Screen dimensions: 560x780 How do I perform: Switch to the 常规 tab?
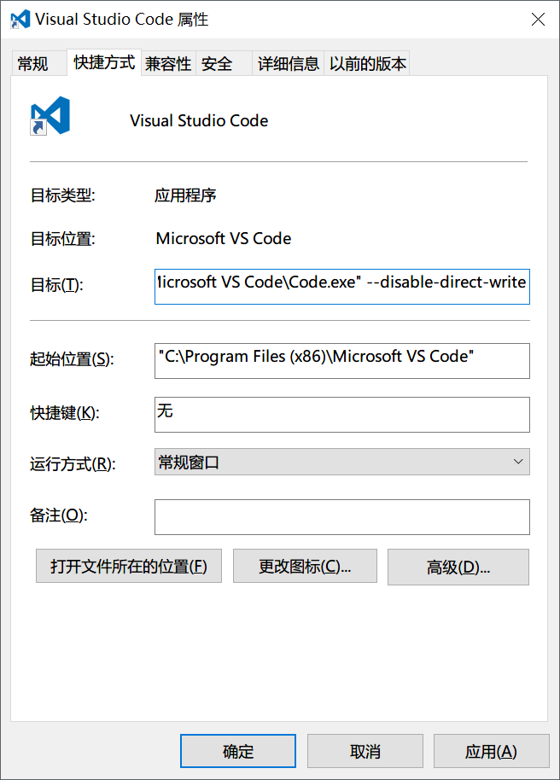point(38,64)
